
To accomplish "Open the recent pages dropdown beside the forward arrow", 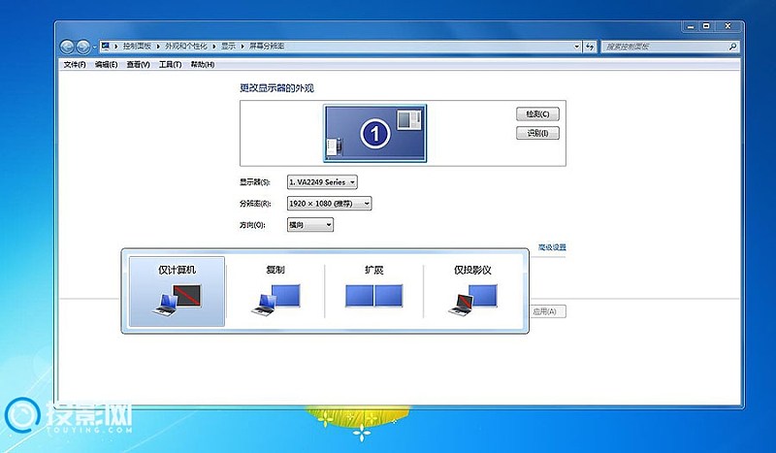I will pos(94,47).
